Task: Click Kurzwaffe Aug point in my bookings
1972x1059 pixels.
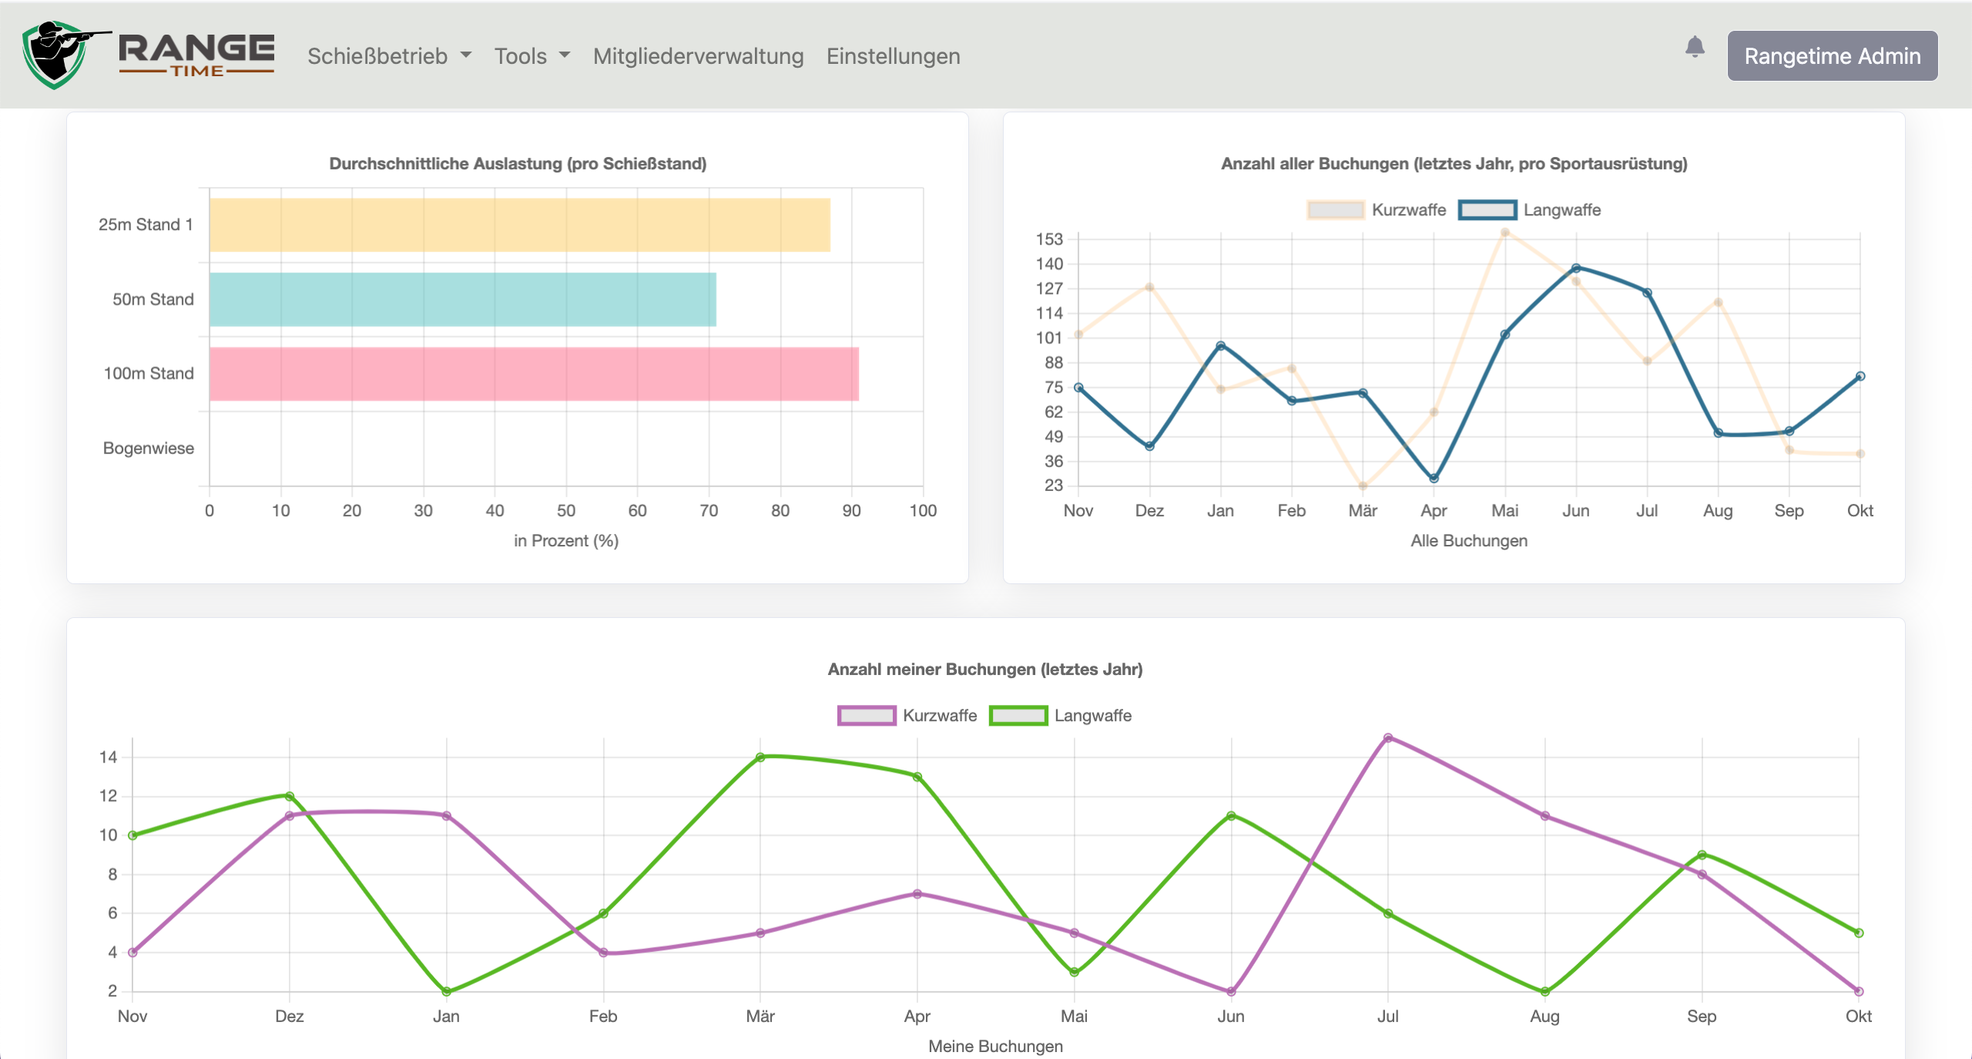Action: [x=1545, y=816]
